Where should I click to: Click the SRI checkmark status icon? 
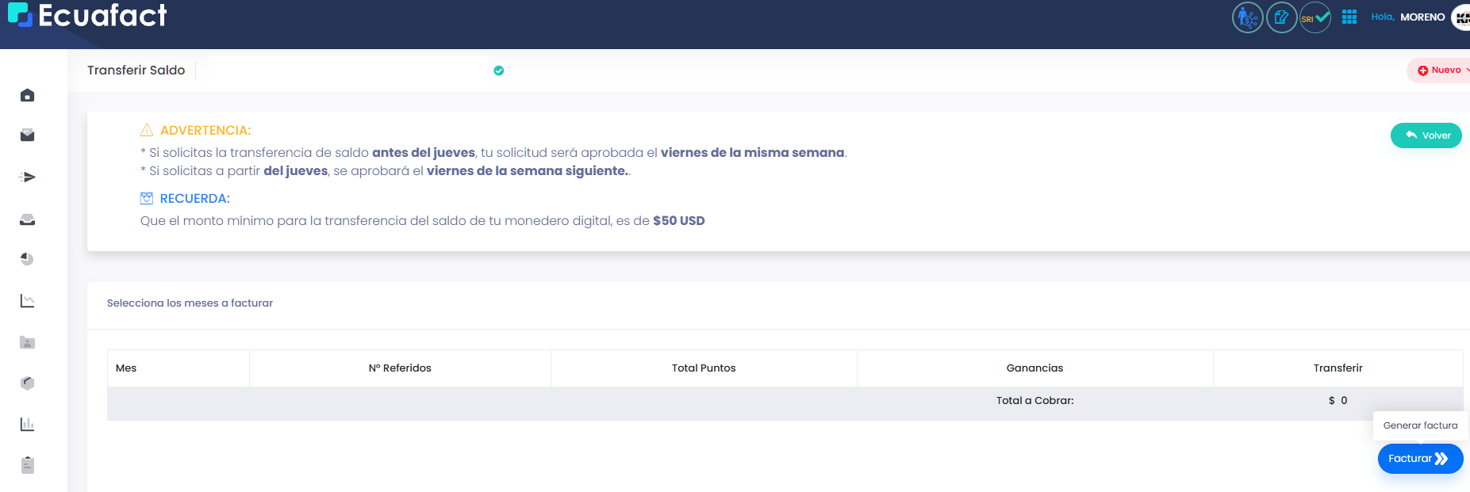pyautogui.click(x=1315, y=17)
